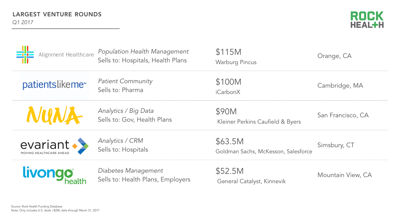The image size is (393, 223).
Task: Select the livongo health logo
Action: (54, 175)
